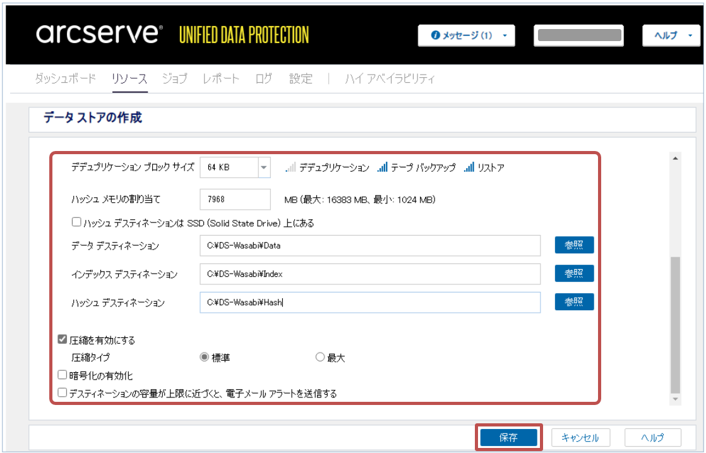Click 参照 beside the Data destination
Viewport: 706px width, 453px height.
[574, 245]
